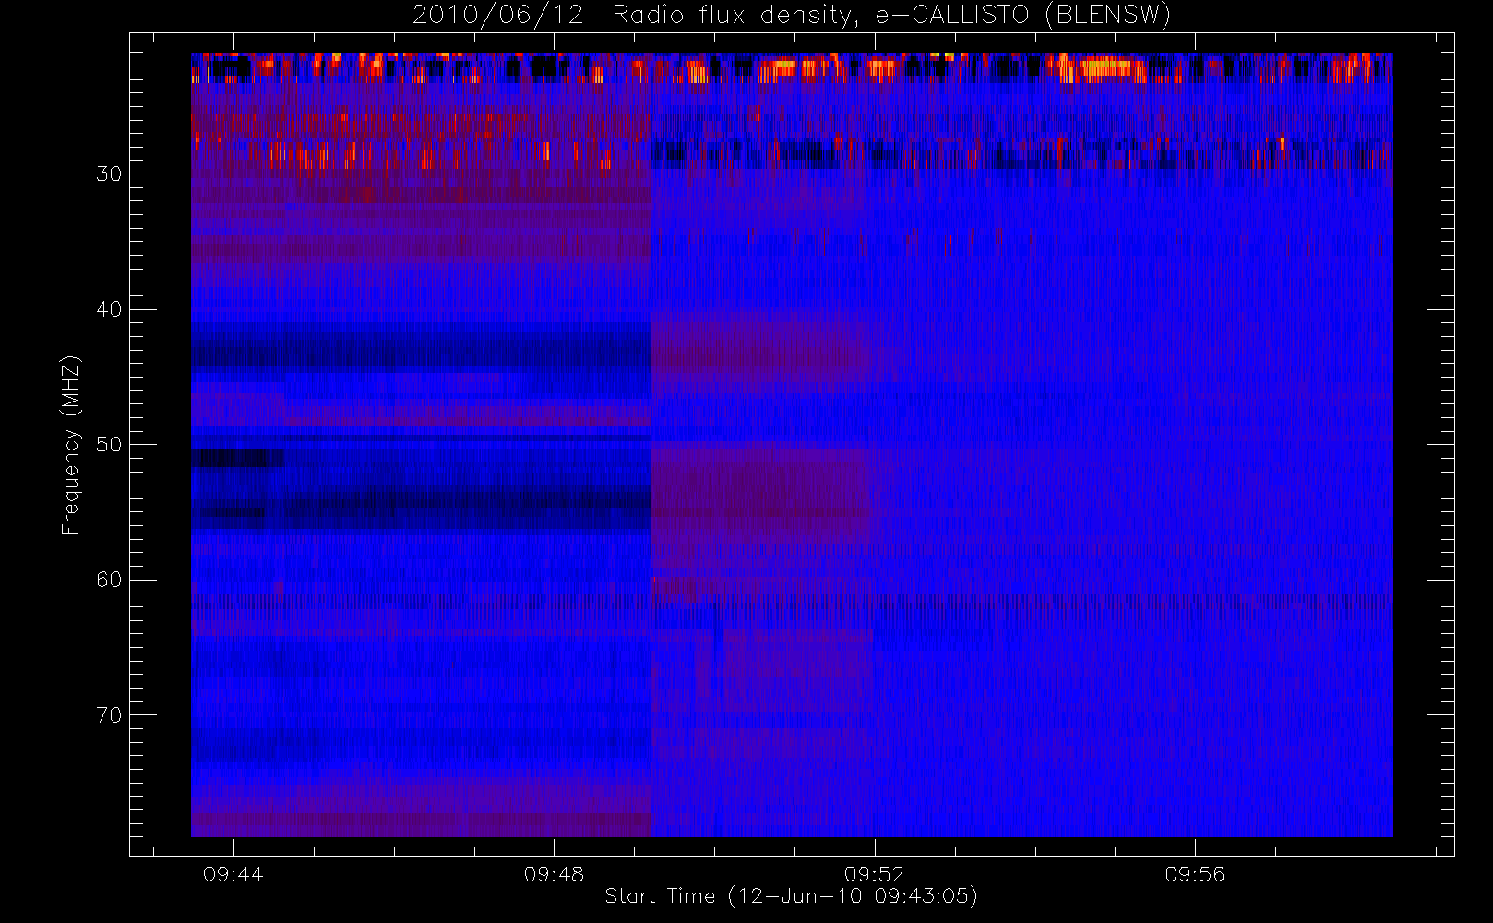Click the 60 frequency tick label
This screenshot has height=923, width=1493.
(109, 580)
